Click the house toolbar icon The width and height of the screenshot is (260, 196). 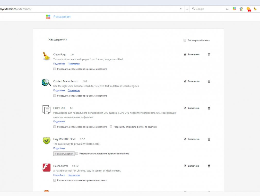241,9
